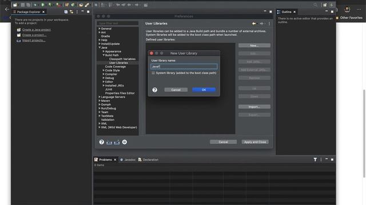Screen dimensions: 366x205
Task: Click the New Java Package toolbar icon
Action: pyautogui.click(x=67, y=5)
